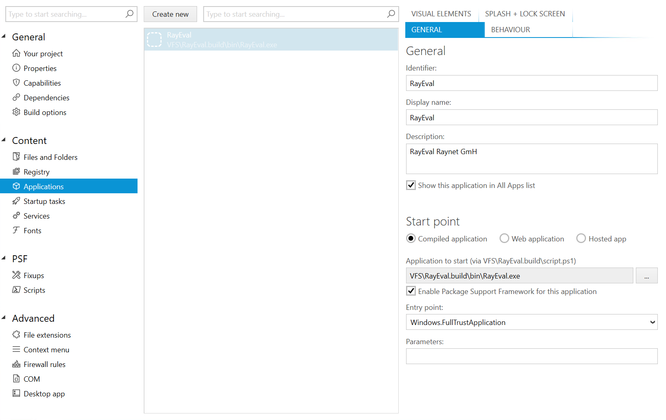Viewport: 666px width, 420px height.
Task: Collapse the Advanced section
Action: click(4, 317)
